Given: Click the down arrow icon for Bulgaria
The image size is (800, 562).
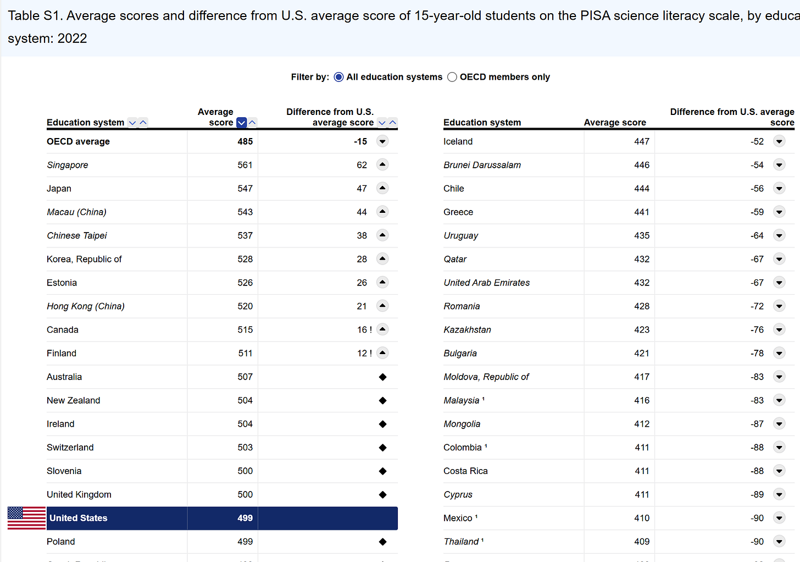Looking at the screenshot, I should pos(779,352).
